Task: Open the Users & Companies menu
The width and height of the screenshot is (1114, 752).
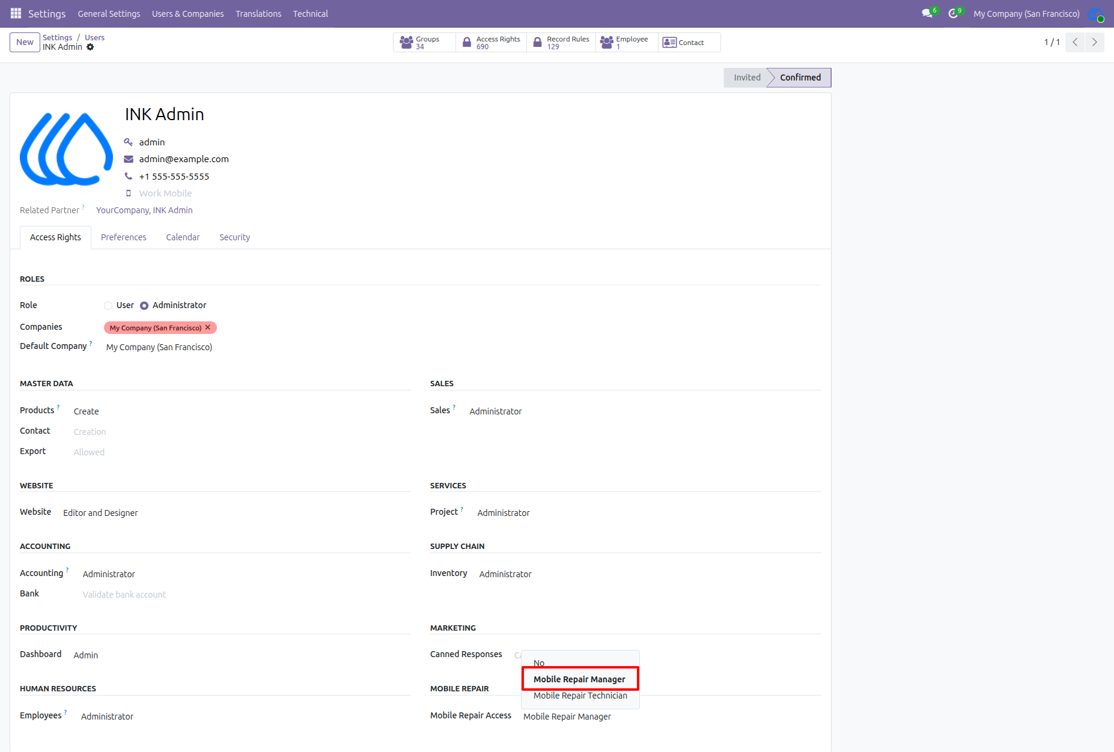Action: click(x=188, y=14)
